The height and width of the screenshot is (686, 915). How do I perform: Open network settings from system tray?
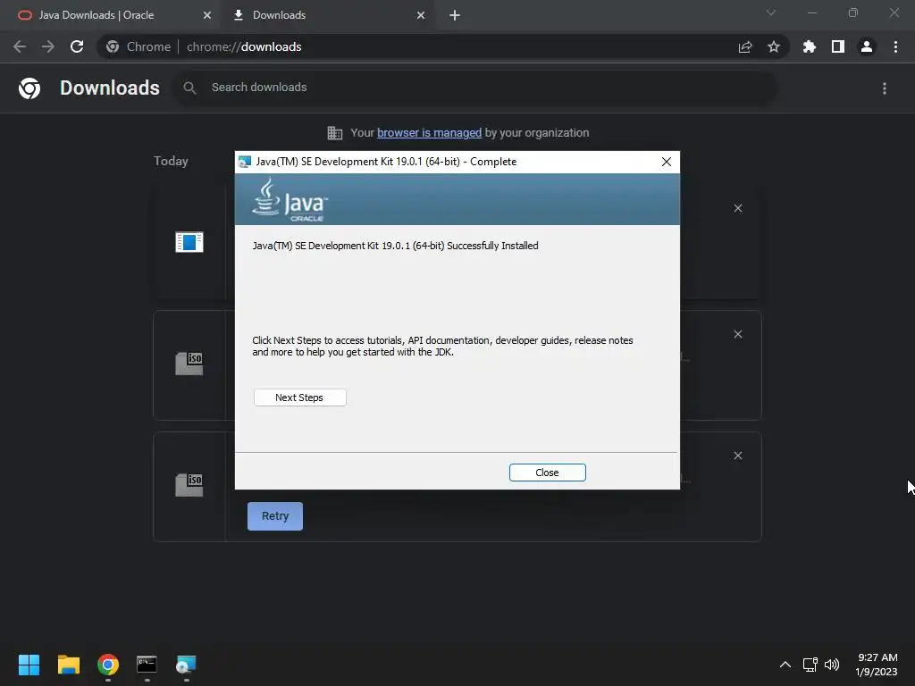810,665
